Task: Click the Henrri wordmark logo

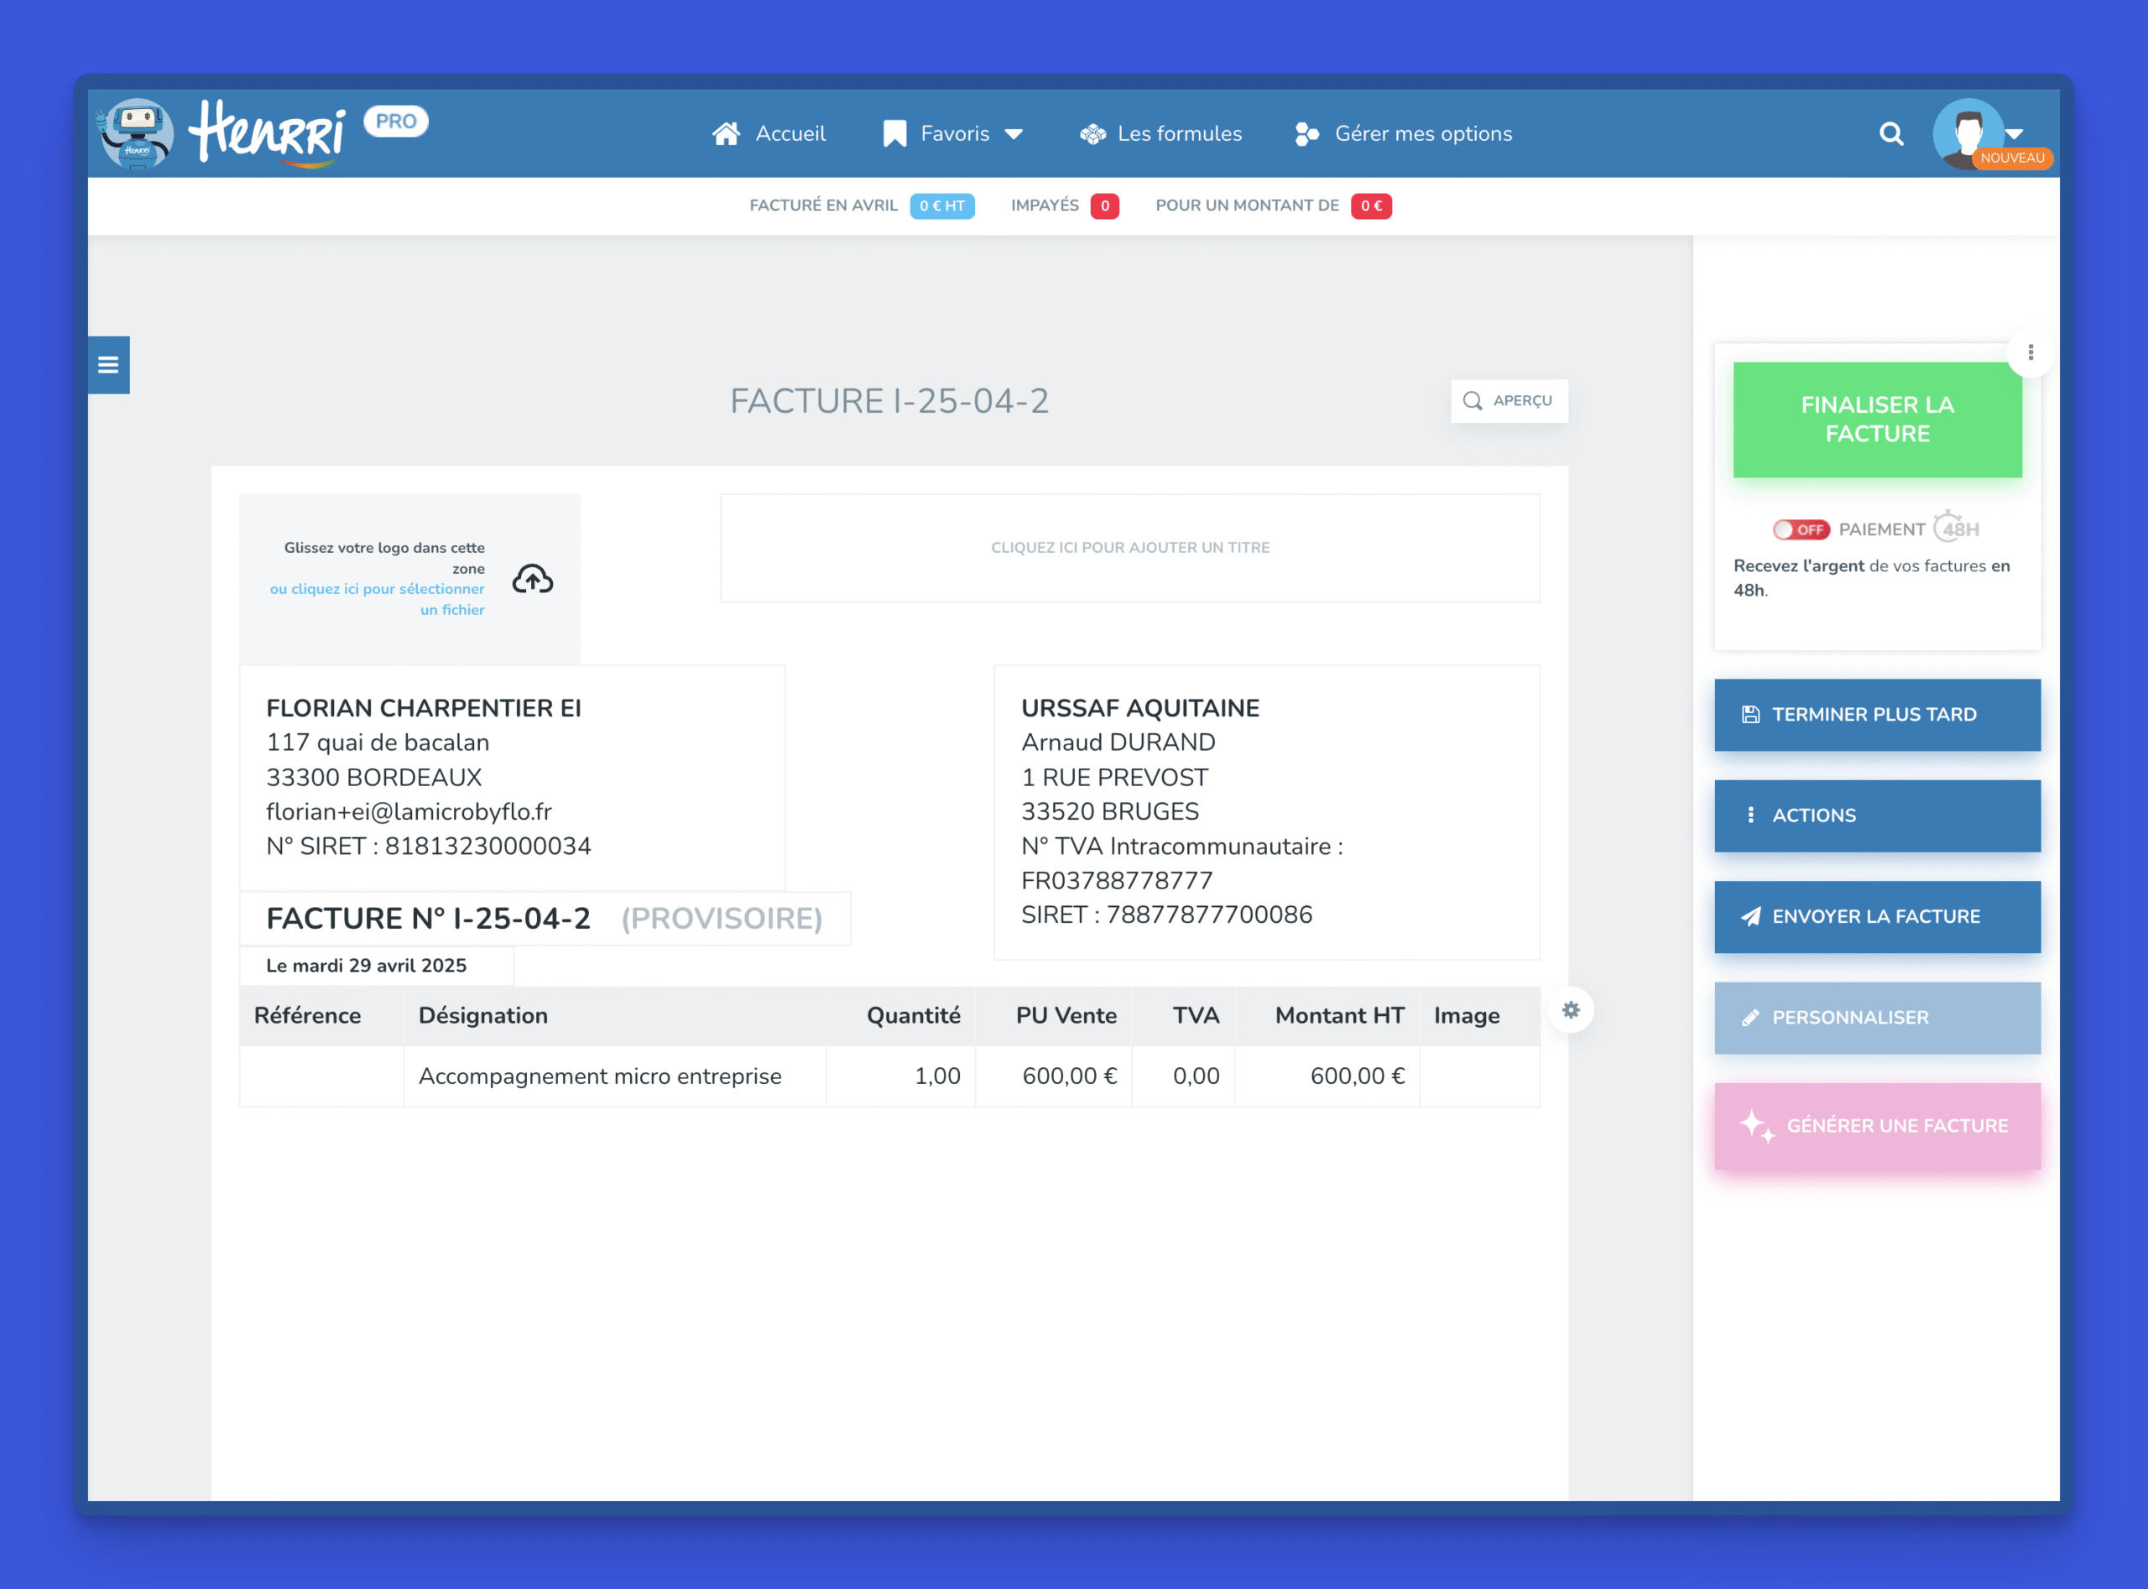Action: click(x=267, y=132)
